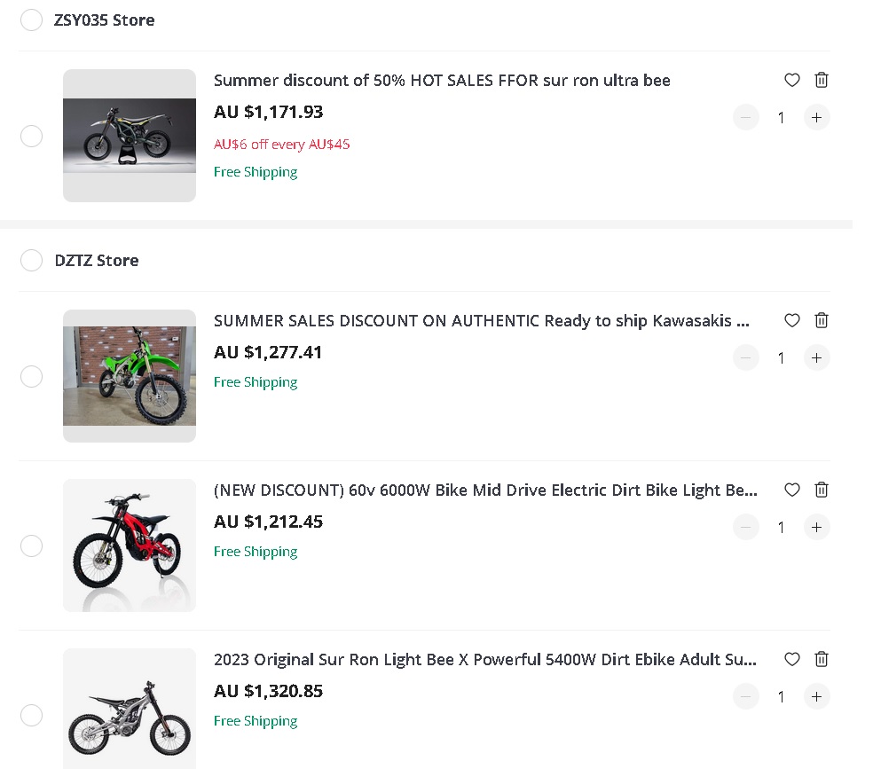The height and width of the screenshot is (769, 873).
Task: Decrease Sur Ron ultra bee quantity
Action: (745, 117)
